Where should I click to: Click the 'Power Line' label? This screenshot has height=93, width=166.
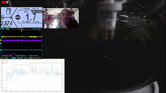[x=31, y=22]
